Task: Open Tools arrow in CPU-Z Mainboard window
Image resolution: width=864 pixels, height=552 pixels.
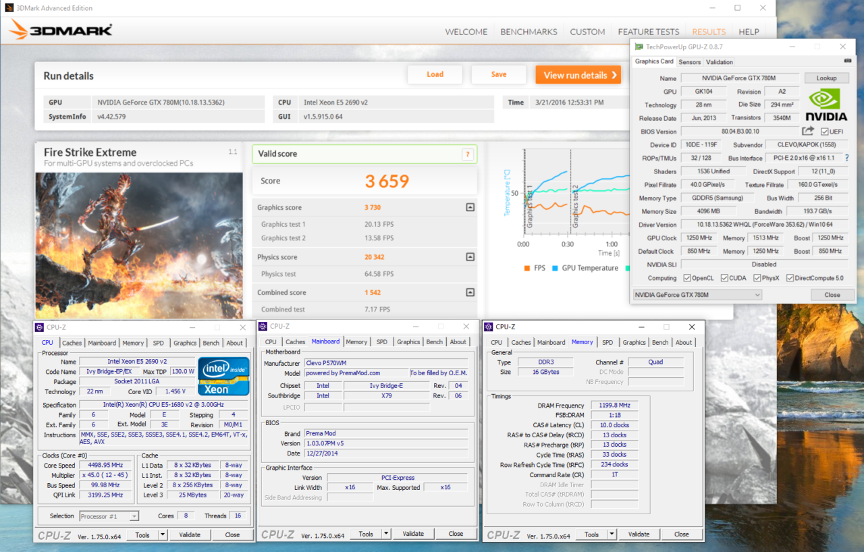Action: click(x=385, y=534)
